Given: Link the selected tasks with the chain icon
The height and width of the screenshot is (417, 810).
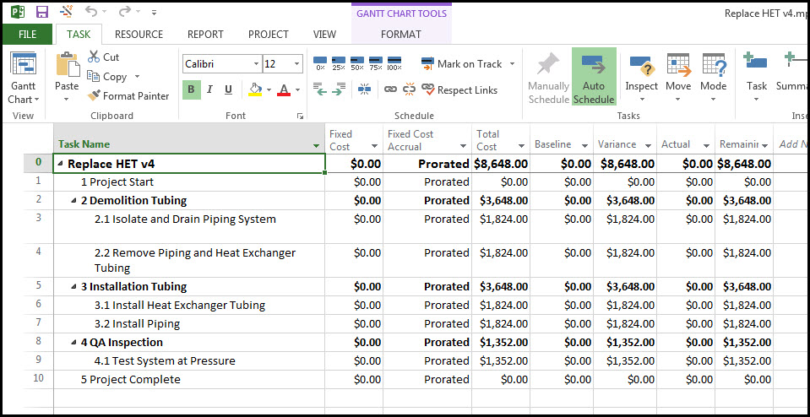Looking at the screenshot, I should 390,89.
